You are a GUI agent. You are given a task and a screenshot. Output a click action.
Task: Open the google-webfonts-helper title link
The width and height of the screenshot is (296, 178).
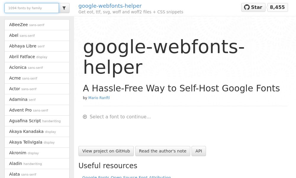(110, 6)
